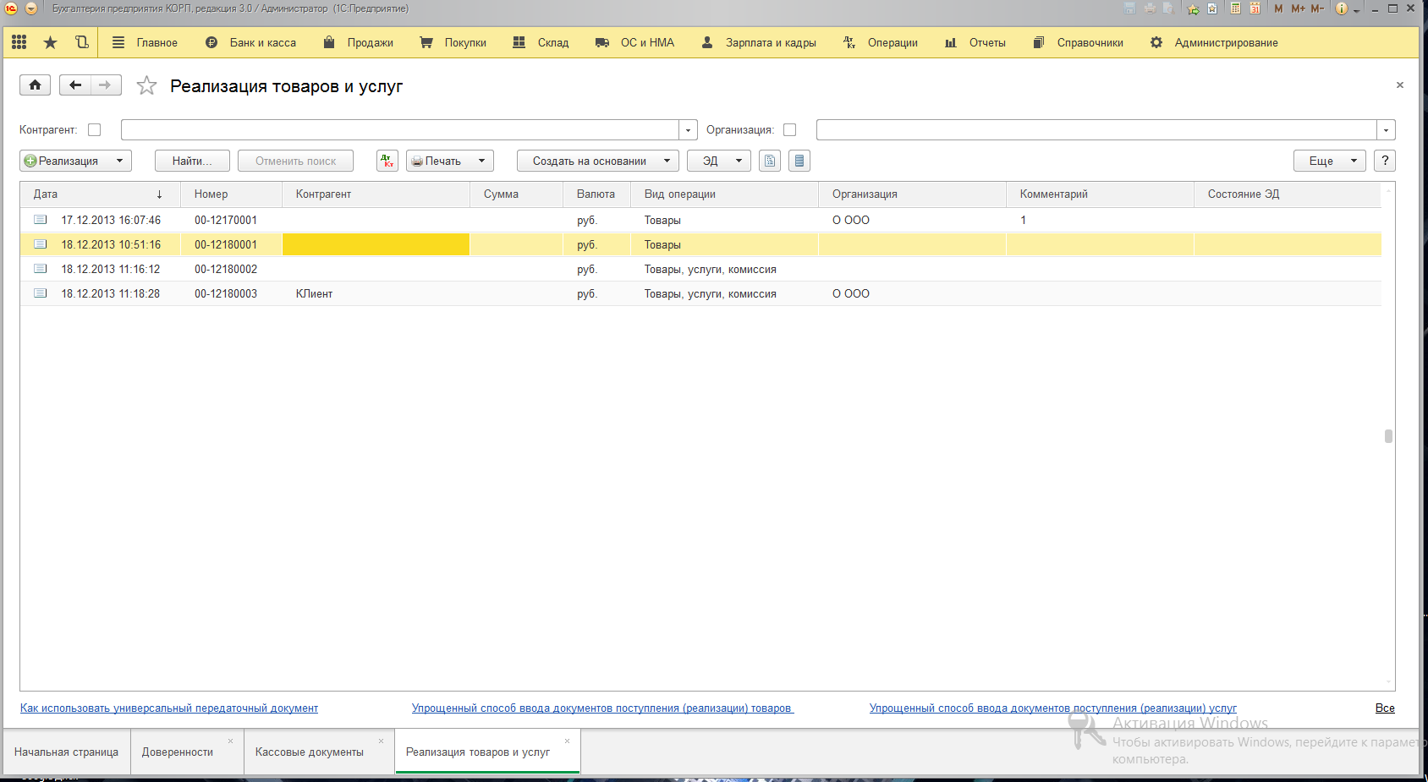Image resolution: width=1428 pixels, height=782 pixels.
Task: Click the M memory button in the title bar
Action: click(x=1278, y=8)
